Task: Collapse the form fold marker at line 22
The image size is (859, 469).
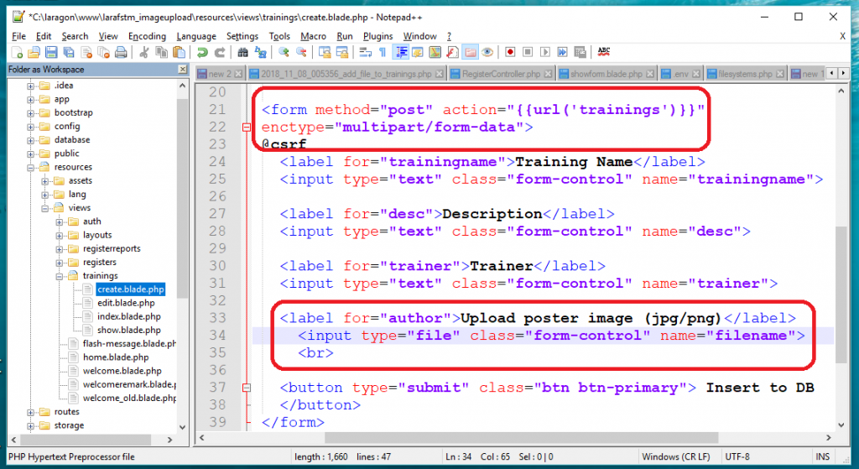Action: coord(246,128)
